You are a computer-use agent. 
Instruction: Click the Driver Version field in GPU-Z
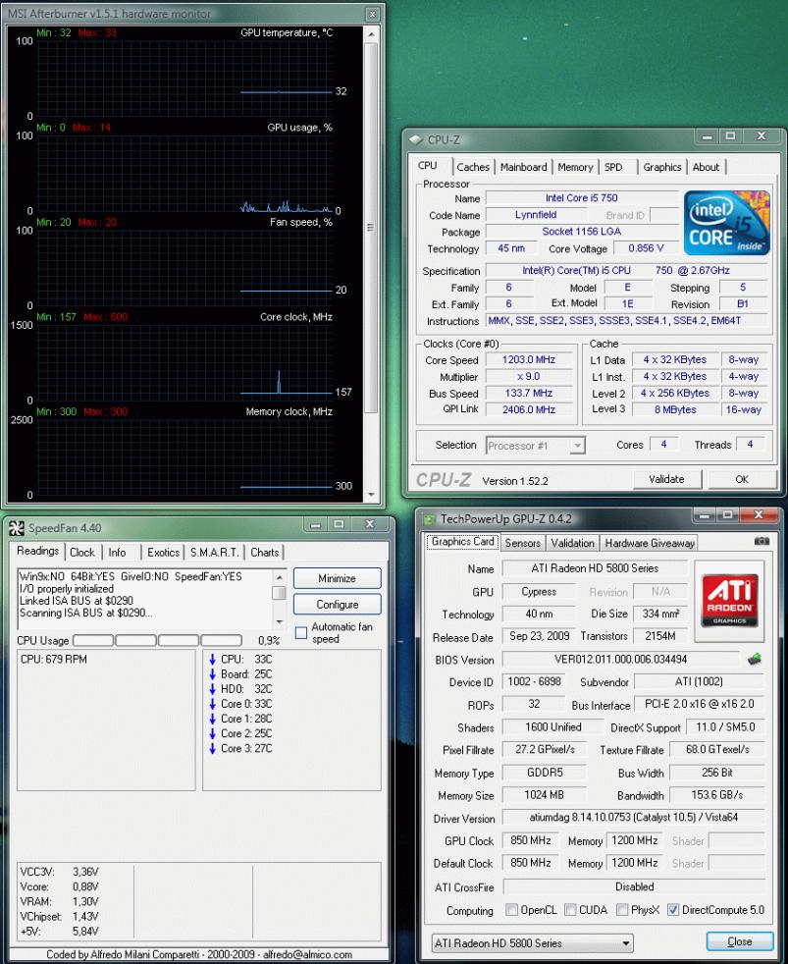633,817
